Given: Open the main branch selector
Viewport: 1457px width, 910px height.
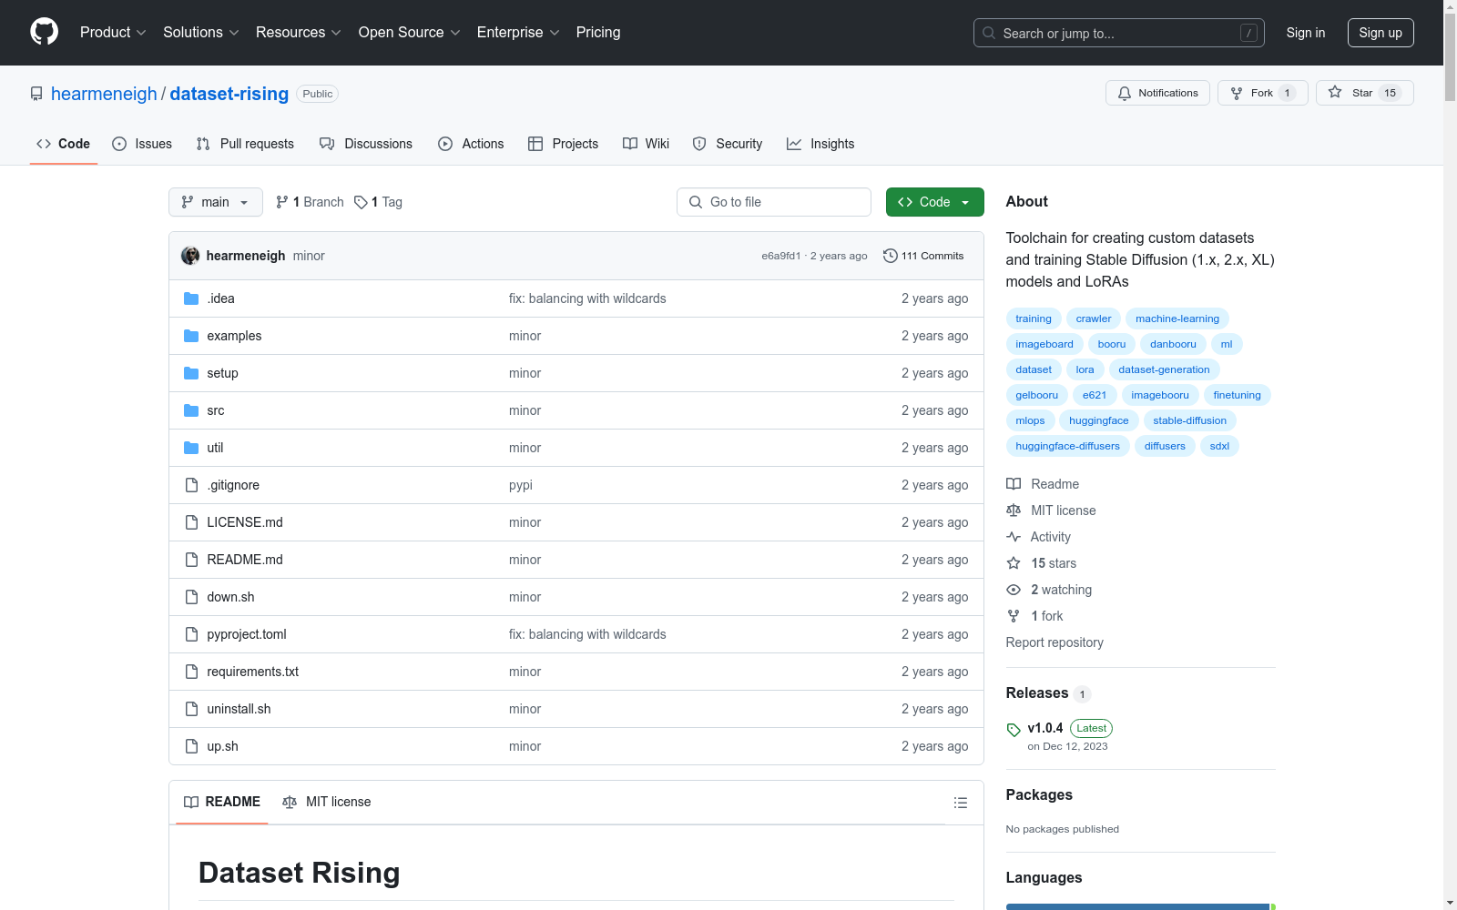Looking at the screenshot, I should pyautogui.click(x=216, y=202).
